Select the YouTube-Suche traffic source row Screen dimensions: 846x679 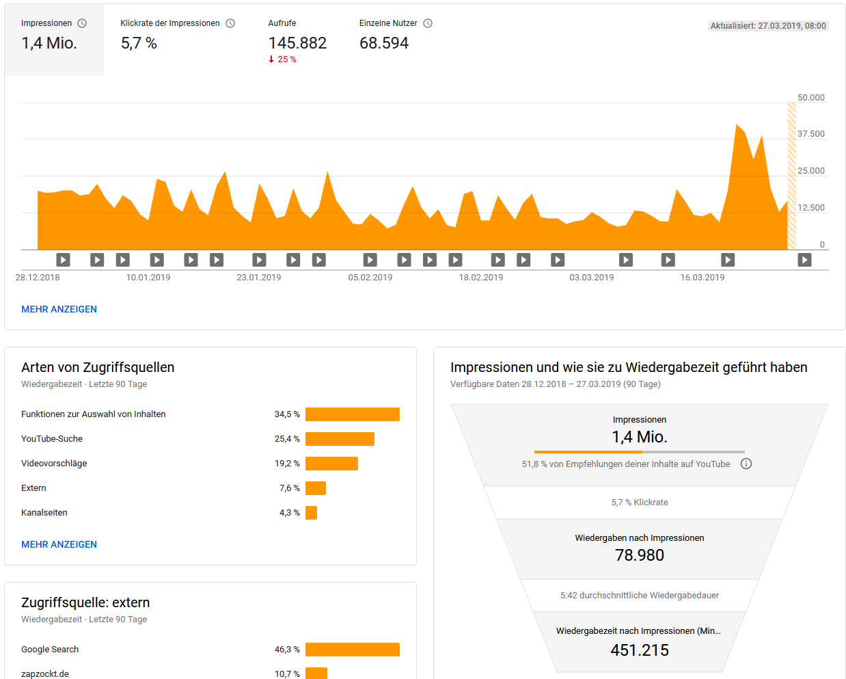point(52,439)
